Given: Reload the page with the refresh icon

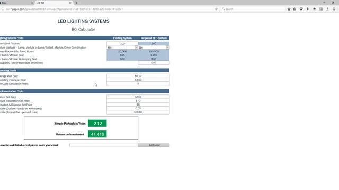Looking at the screenshot, I should click(x=216, y=9).
